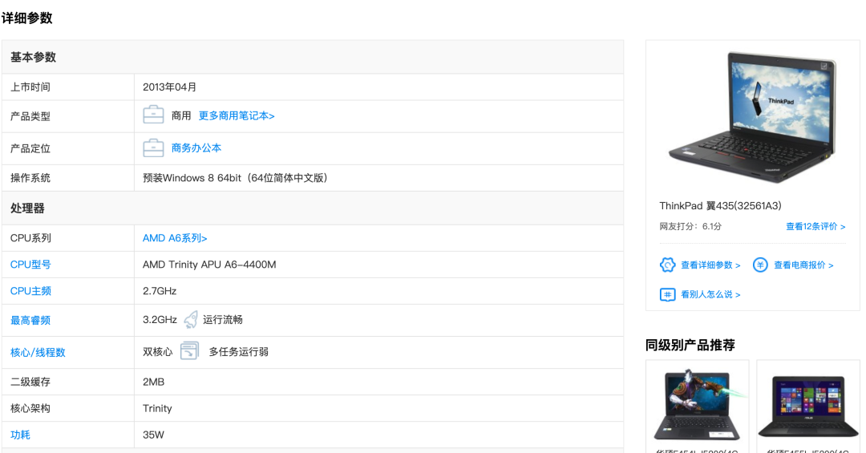
Task: Click the 基本参数 section header
Action: [33, 57]
